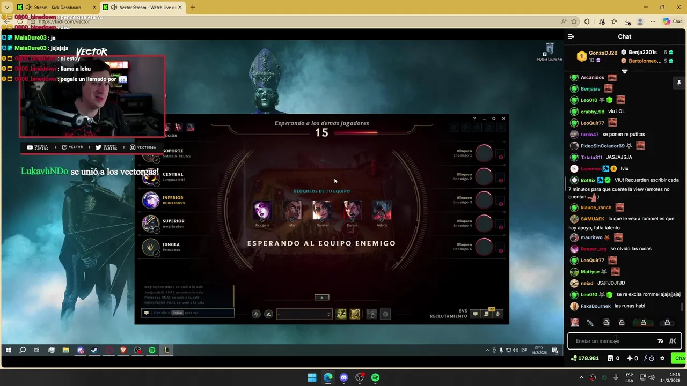Viewport: 687px width, 386px height.
Task: Open champ select chat bubble icon
Action: (x=475, y=314)
